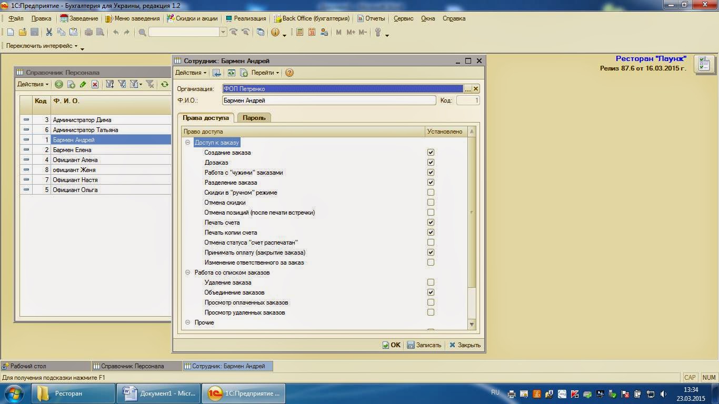
Task: Collapse the Работа со списком заказов group
Action: (x=188, y=272)
